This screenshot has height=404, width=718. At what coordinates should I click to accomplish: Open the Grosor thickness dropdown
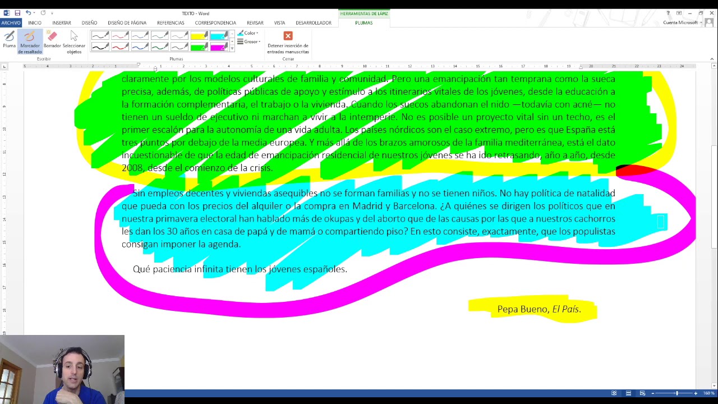[248, 42]
